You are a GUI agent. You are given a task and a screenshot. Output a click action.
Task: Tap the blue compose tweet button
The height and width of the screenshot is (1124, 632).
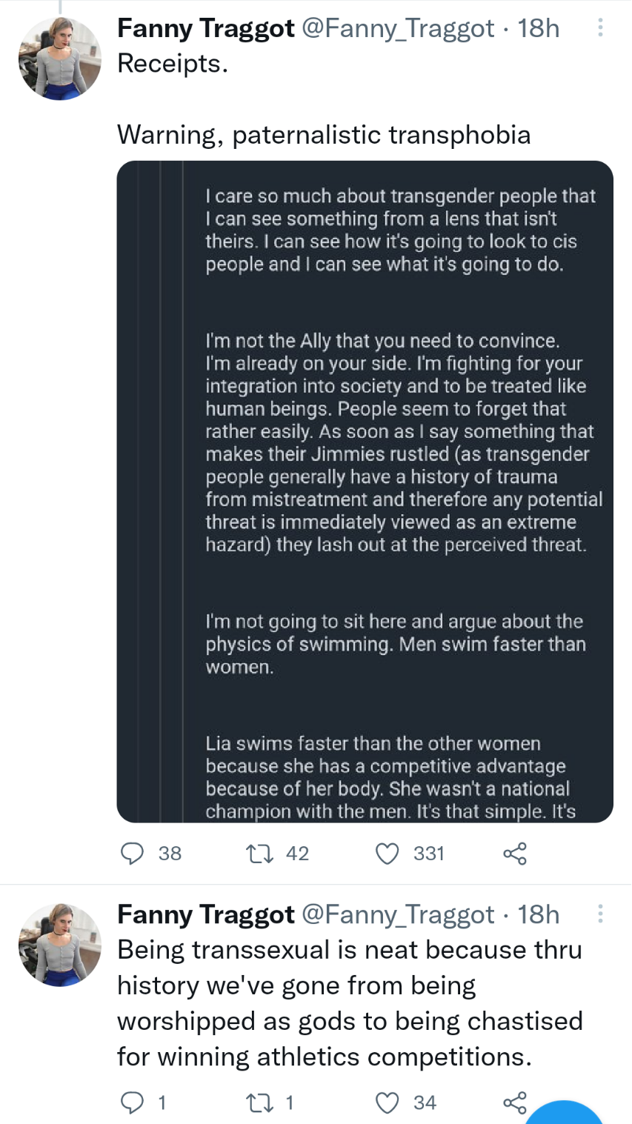click(x=568, y=1115)
